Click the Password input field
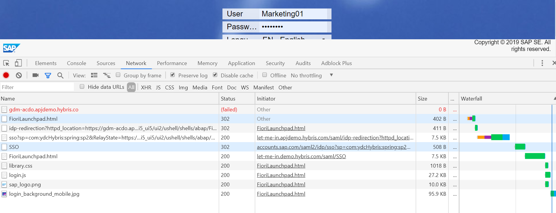 [293, 27]
